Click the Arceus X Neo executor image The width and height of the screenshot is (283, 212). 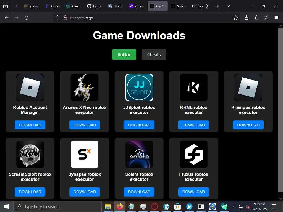(x=85, y=88)
